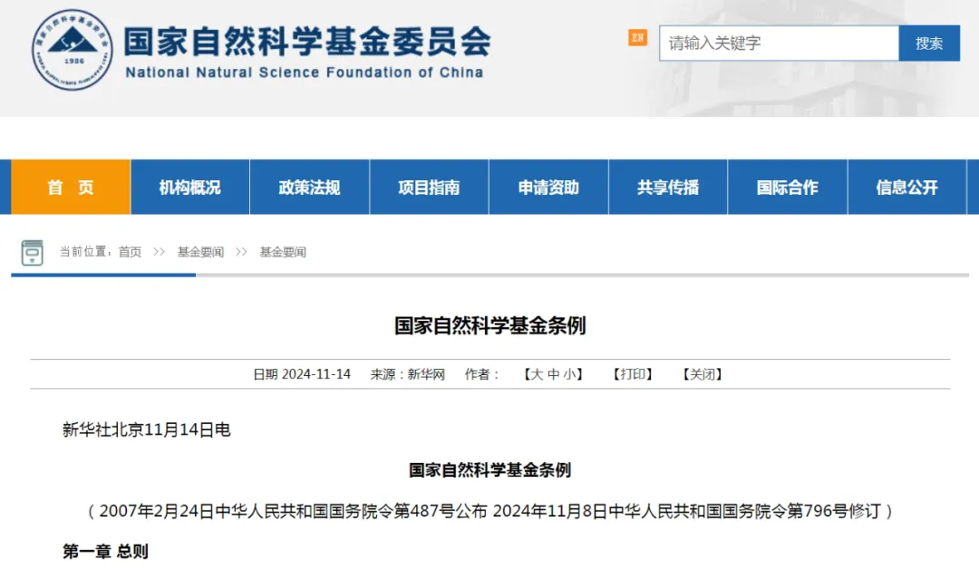Click the NSFC circular logo emblem

(73, 50)
